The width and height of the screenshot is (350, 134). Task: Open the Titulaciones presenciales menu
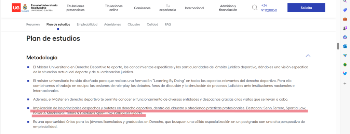point(76,8)
